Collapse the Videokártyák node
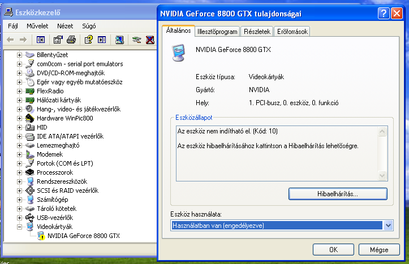The width and height of the screenshot is (409, 264). tap(19, 227)
